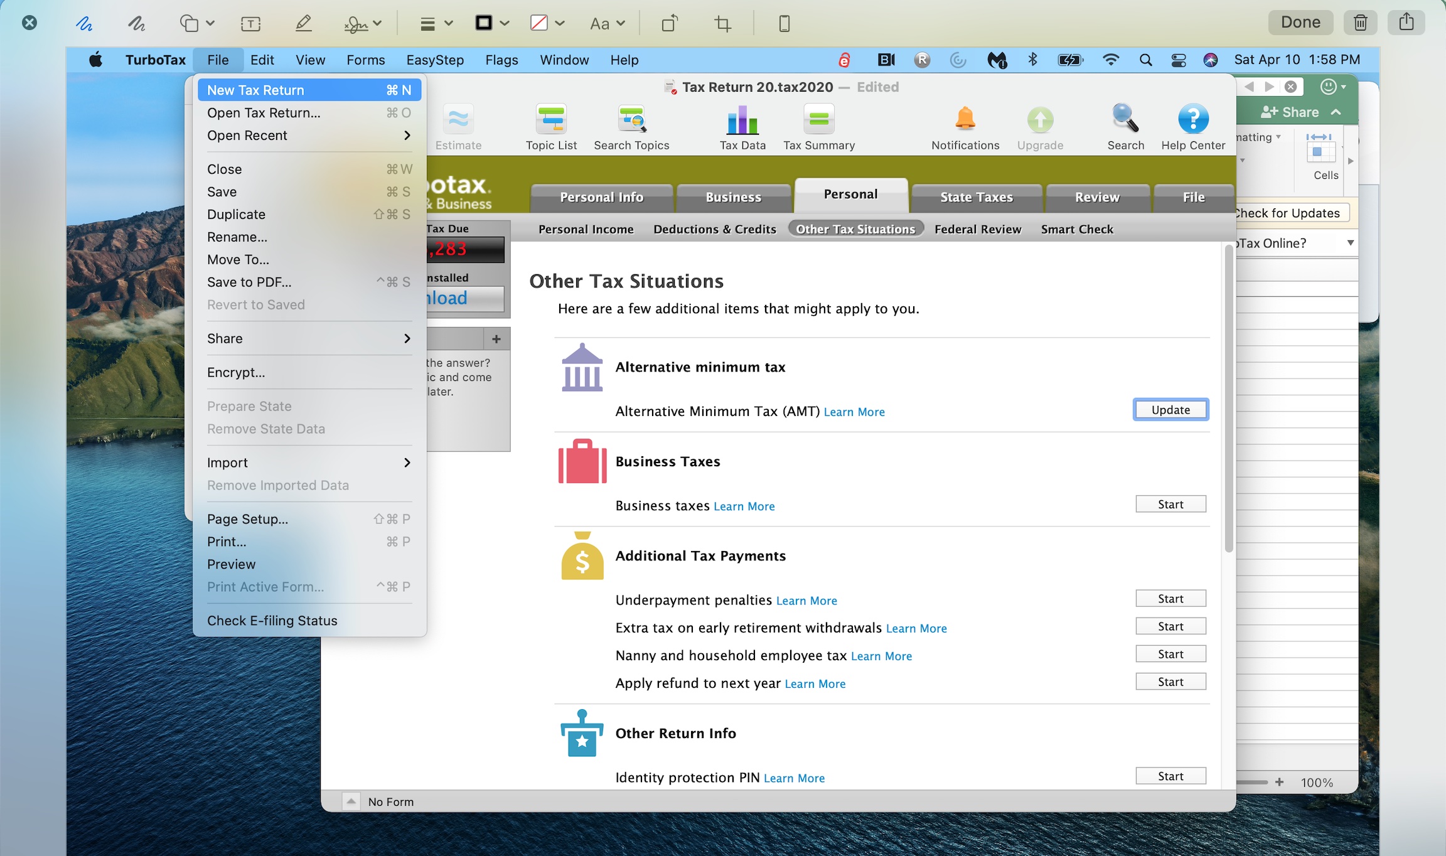
Task: Select the Highlight pen markup tool
Action: pos(303,24)
